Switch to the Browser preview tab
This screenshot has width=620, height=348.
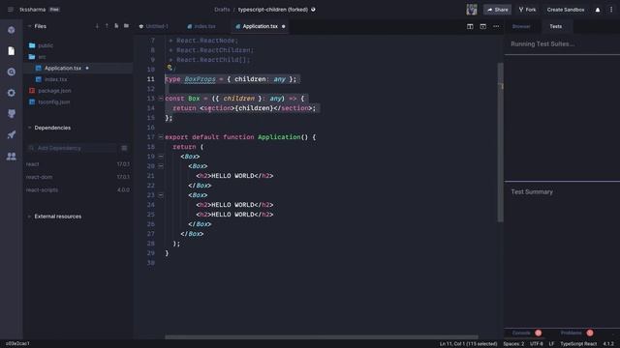521,26
